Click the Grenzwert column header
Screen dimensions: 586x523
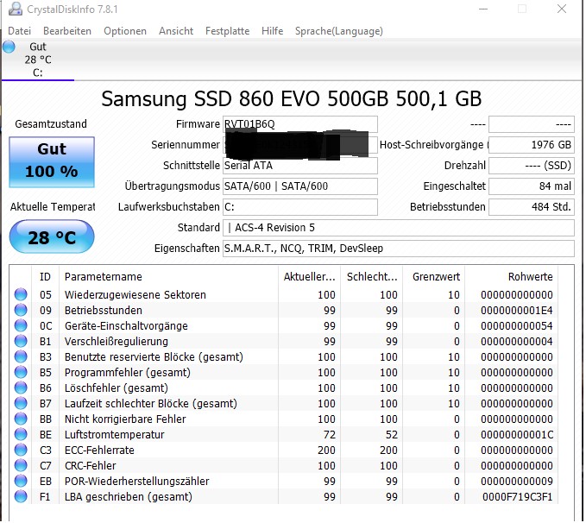(433, 277)
